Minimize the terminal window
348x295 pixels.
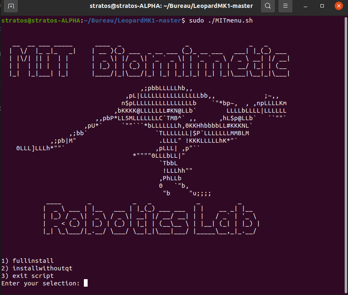coord(305,6)
